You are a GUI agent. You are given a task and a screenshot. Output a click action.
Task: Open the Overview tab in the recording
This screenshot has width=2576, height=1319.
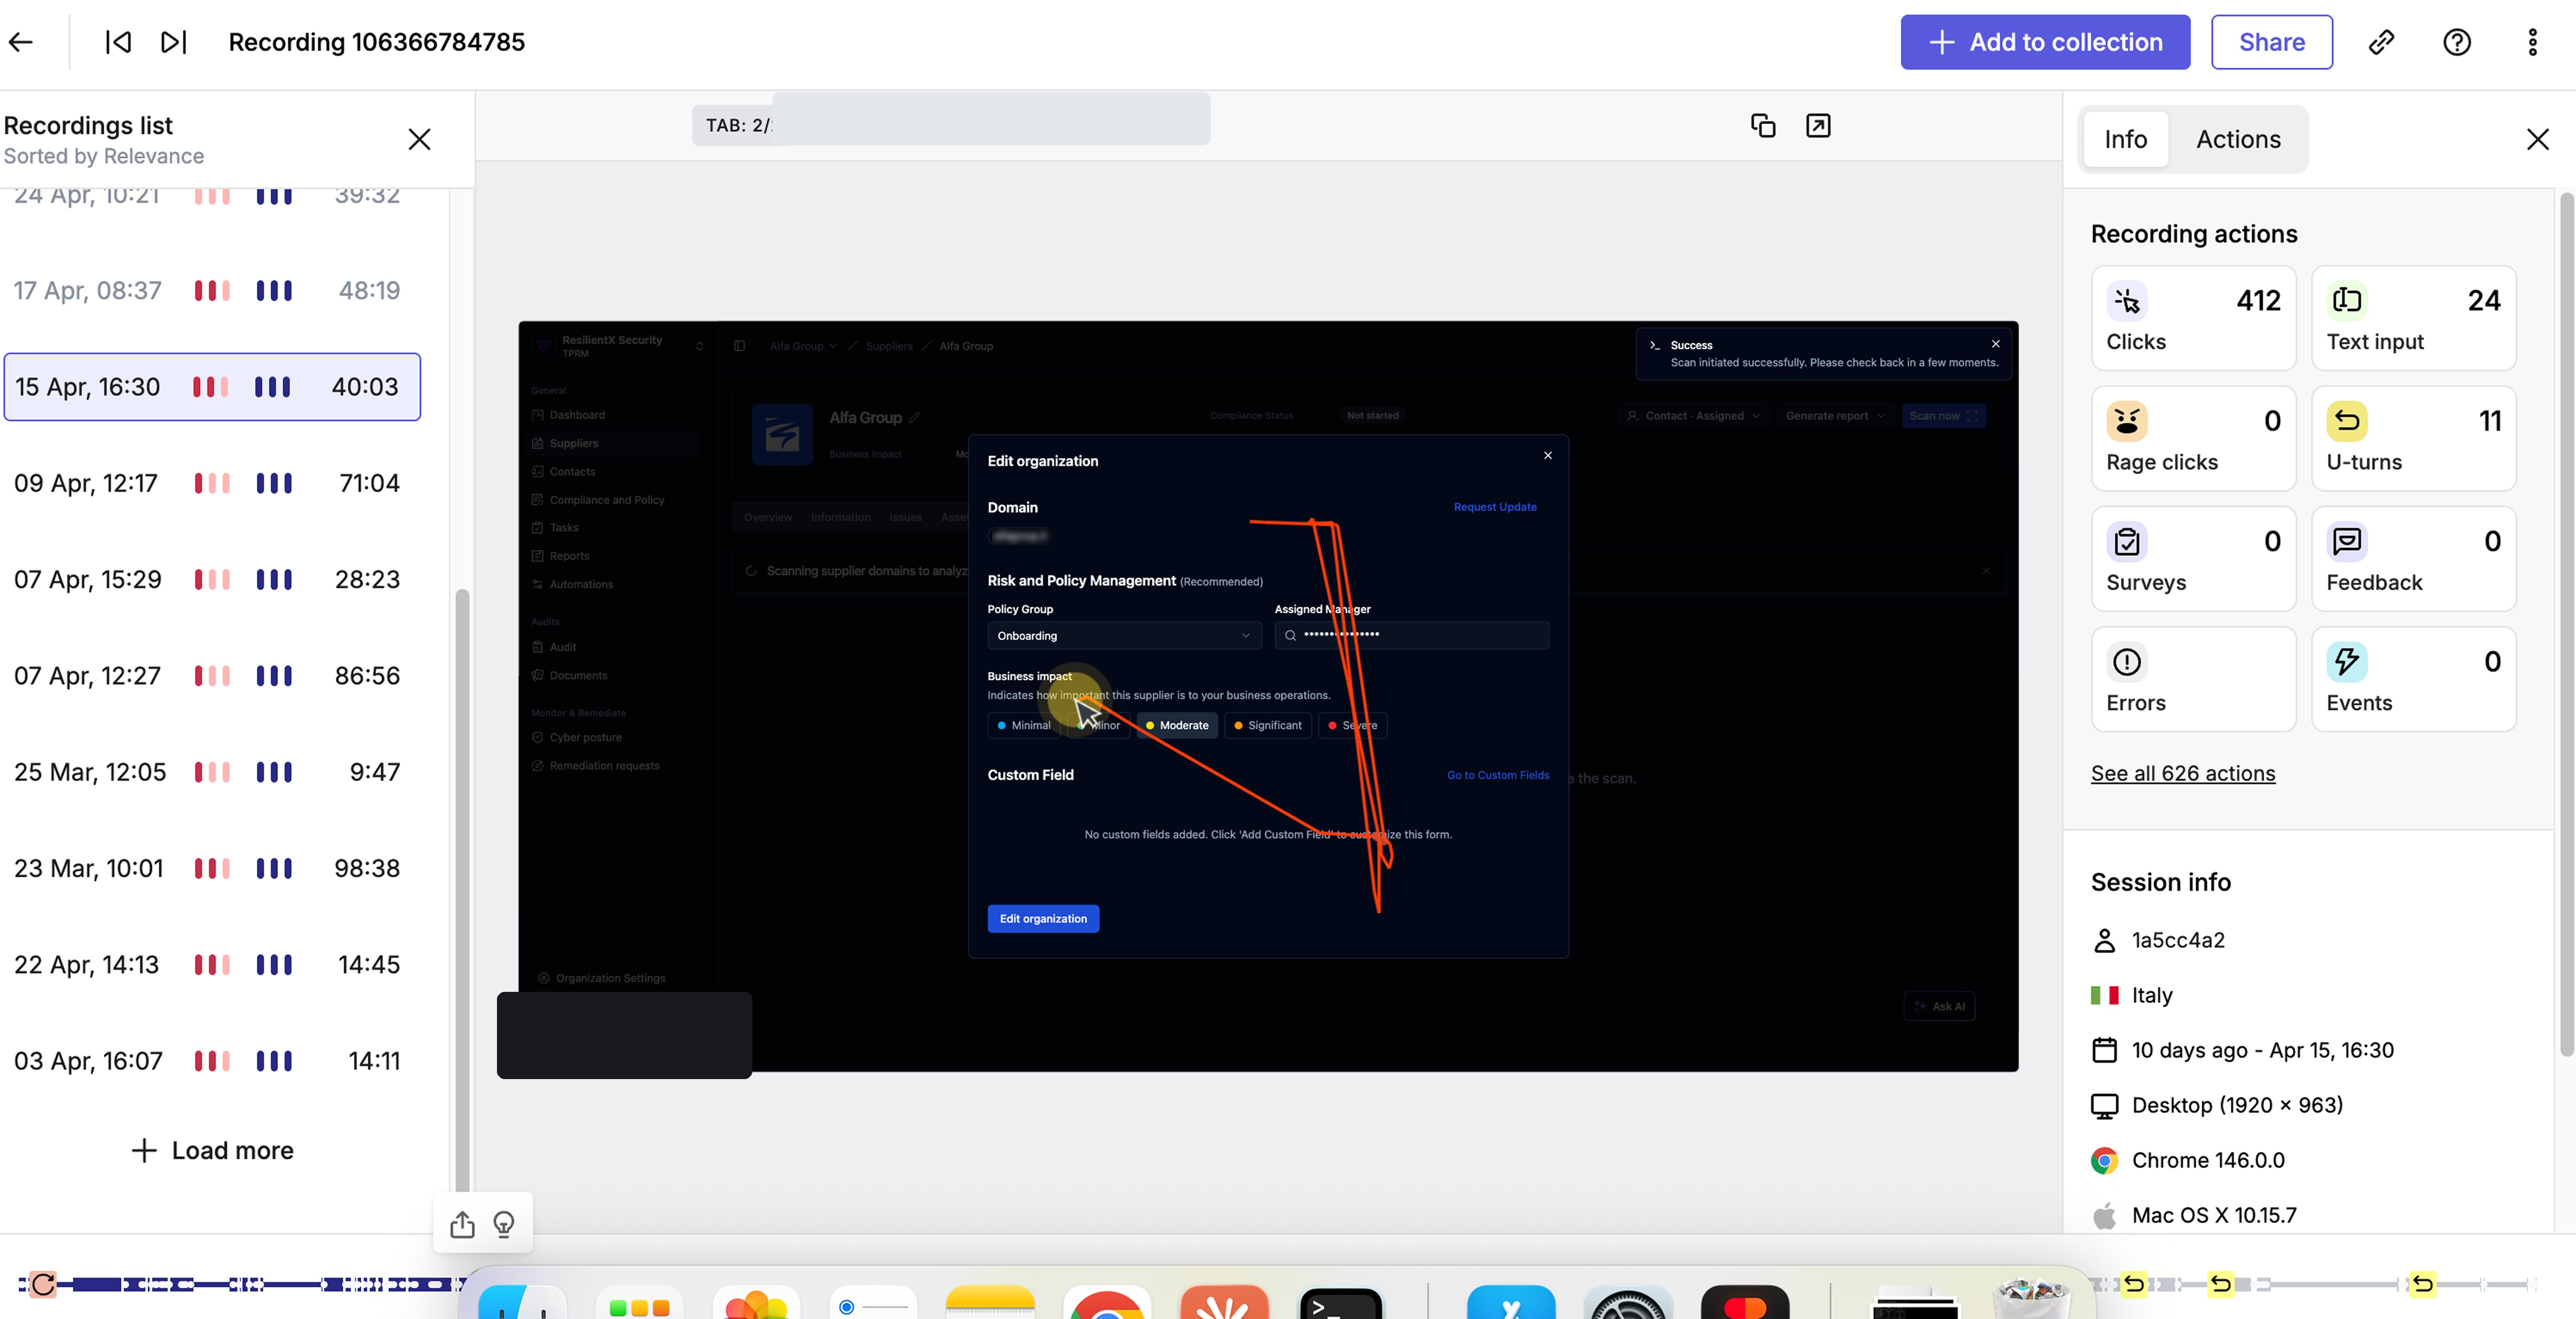[768, 517]
